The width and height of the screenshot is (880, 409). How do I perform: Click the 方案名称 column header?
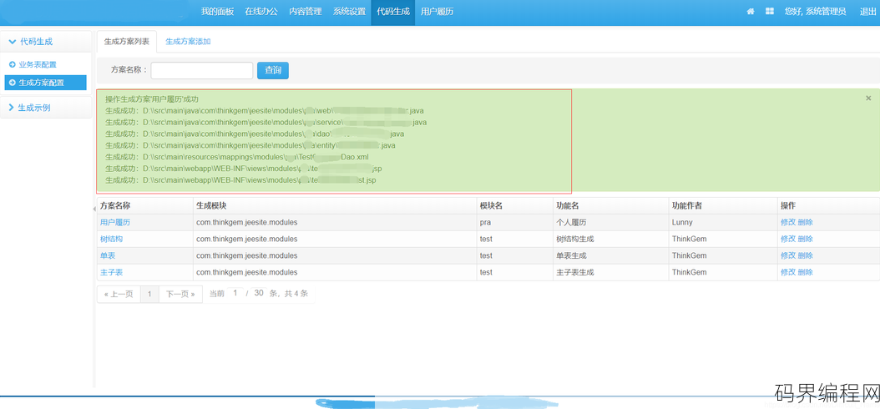144,206
